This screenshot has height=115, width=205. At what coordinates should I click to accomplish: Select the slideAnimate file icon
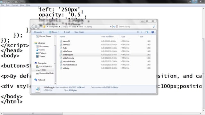click(61, 58)
